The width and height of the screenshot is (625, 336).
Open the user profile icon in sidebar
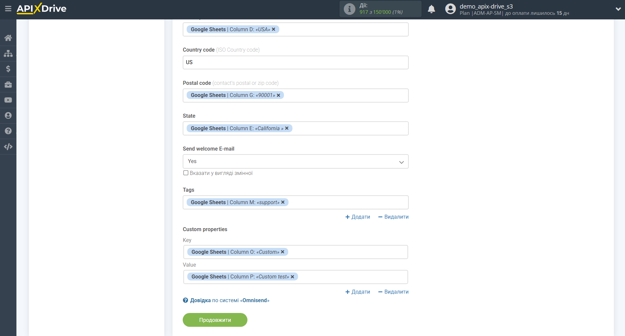coord(8,115)
